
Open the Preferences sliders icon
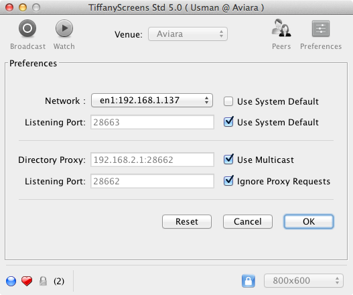[x=321, y=28]
